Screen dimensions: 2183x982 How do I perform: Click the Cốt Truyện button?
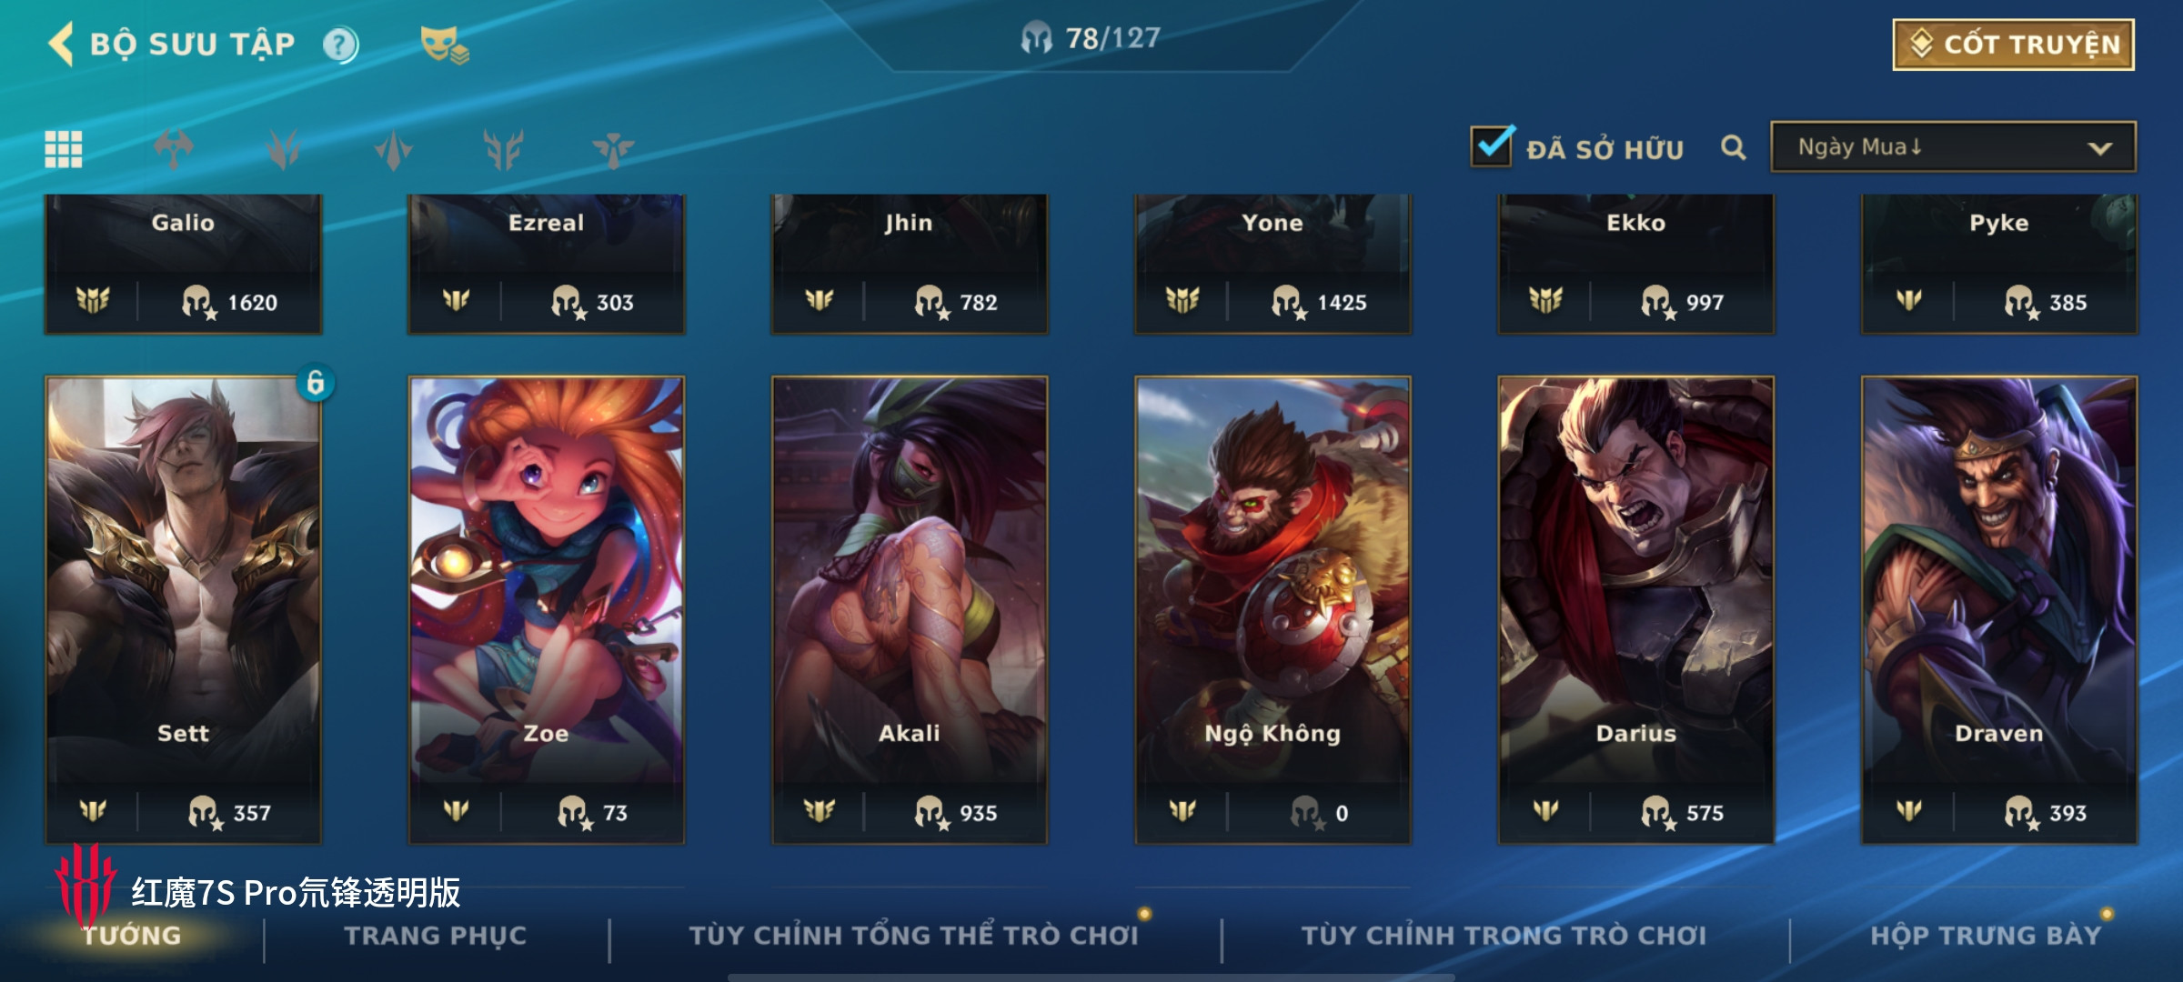(x=2014, y=45)
